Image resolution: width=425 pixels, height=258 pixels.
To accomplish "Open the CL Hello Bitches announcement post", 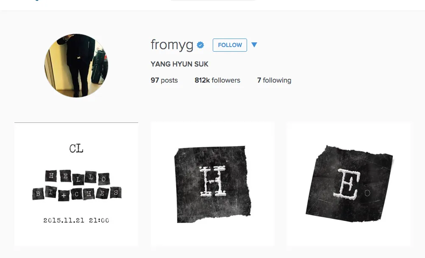I will tap(76, 184).
